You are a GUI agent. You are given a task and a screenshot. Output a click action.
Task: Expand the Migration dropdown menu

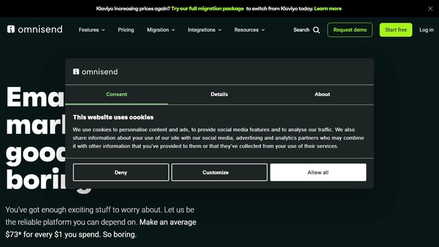point(161,30)
